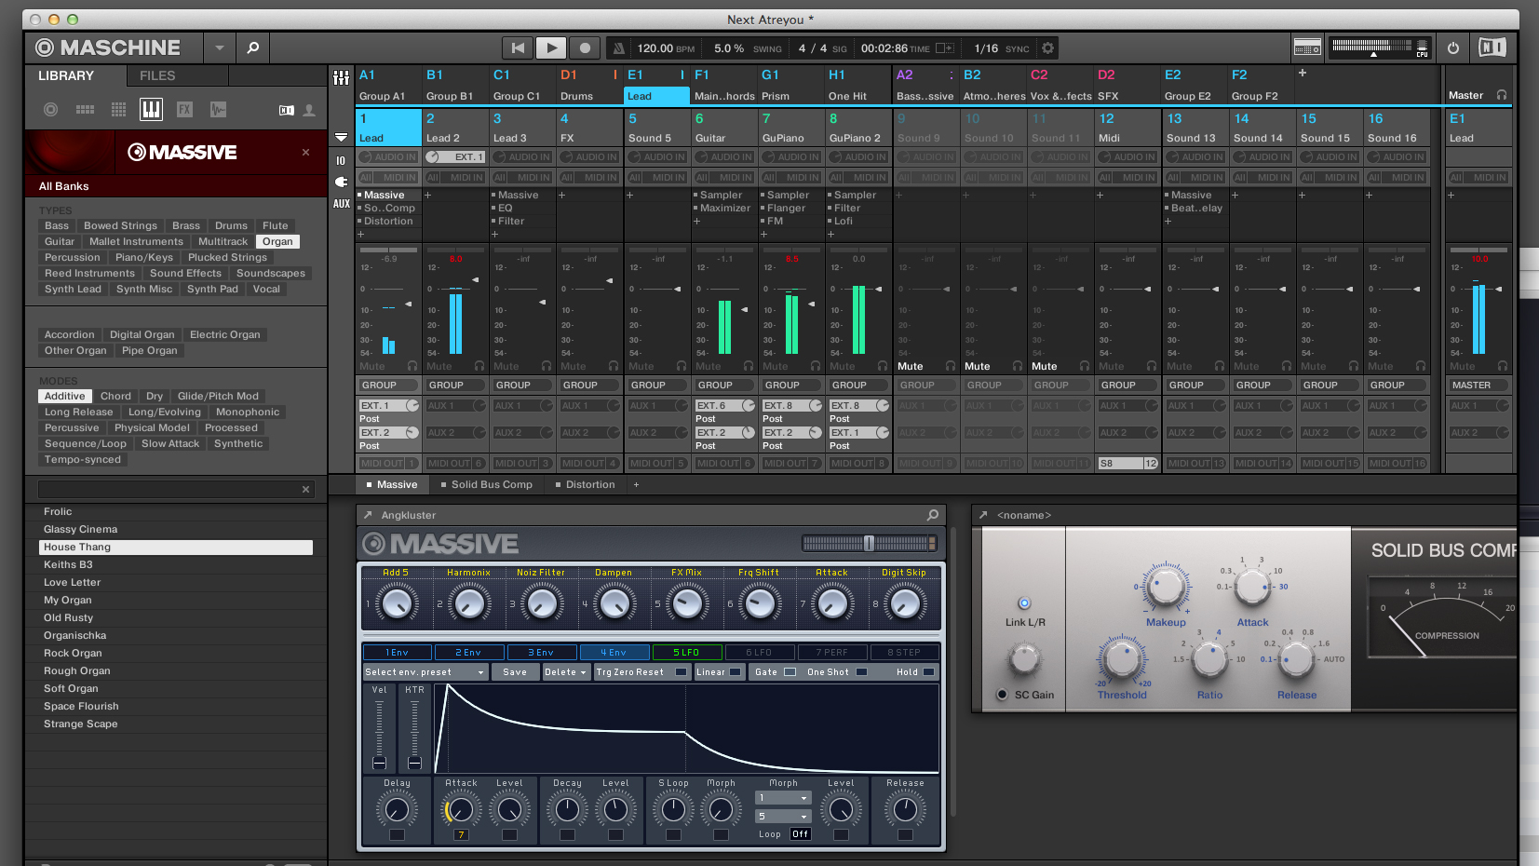Select Drums group D1
1539x866 pixels.
click(589, 85)
